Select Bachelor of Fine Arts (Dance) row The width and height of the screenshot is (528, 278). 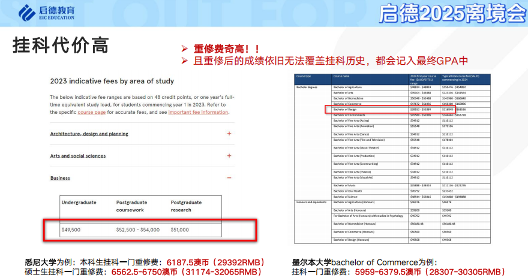pos(351,134)
